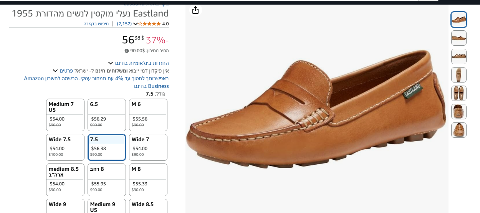Expand the rating breakdown chevron

click(x=135, y=24)
